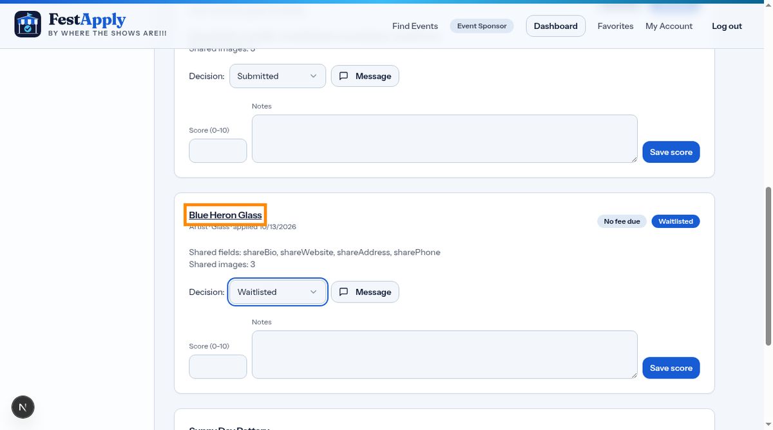This screenshot has width=773, height=430.
Task: Save score for Blue Heron Glass
Action: click(x=671, y=368)
